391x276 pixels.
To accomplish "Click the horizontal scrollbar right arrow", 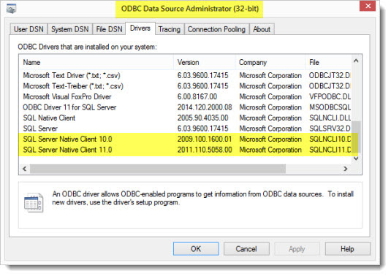I will pos(346,169).
